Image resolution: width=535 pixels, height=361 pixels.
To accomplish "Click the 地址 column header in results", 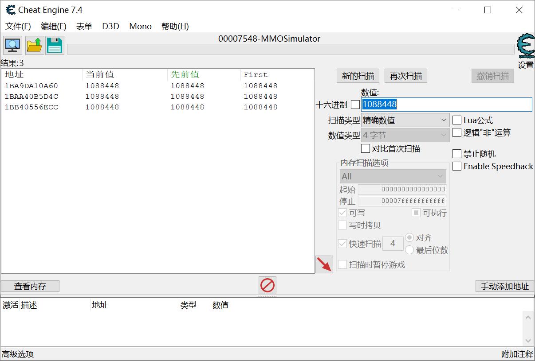I will tap(42, 74).
